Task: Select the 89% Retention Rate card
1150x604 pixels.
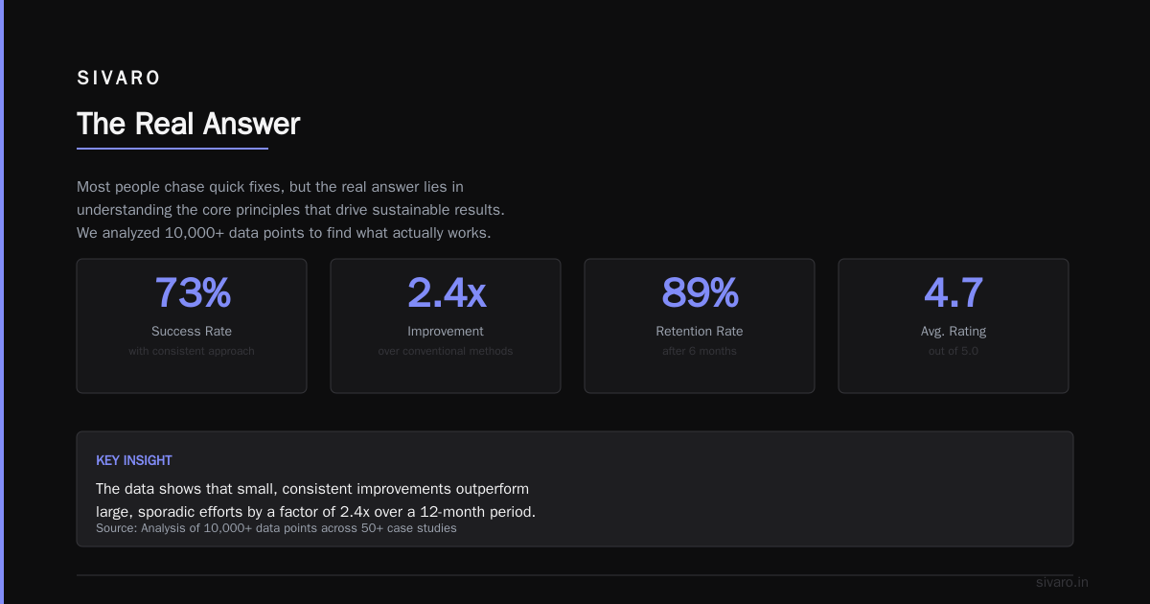Action: pos(700,326)
